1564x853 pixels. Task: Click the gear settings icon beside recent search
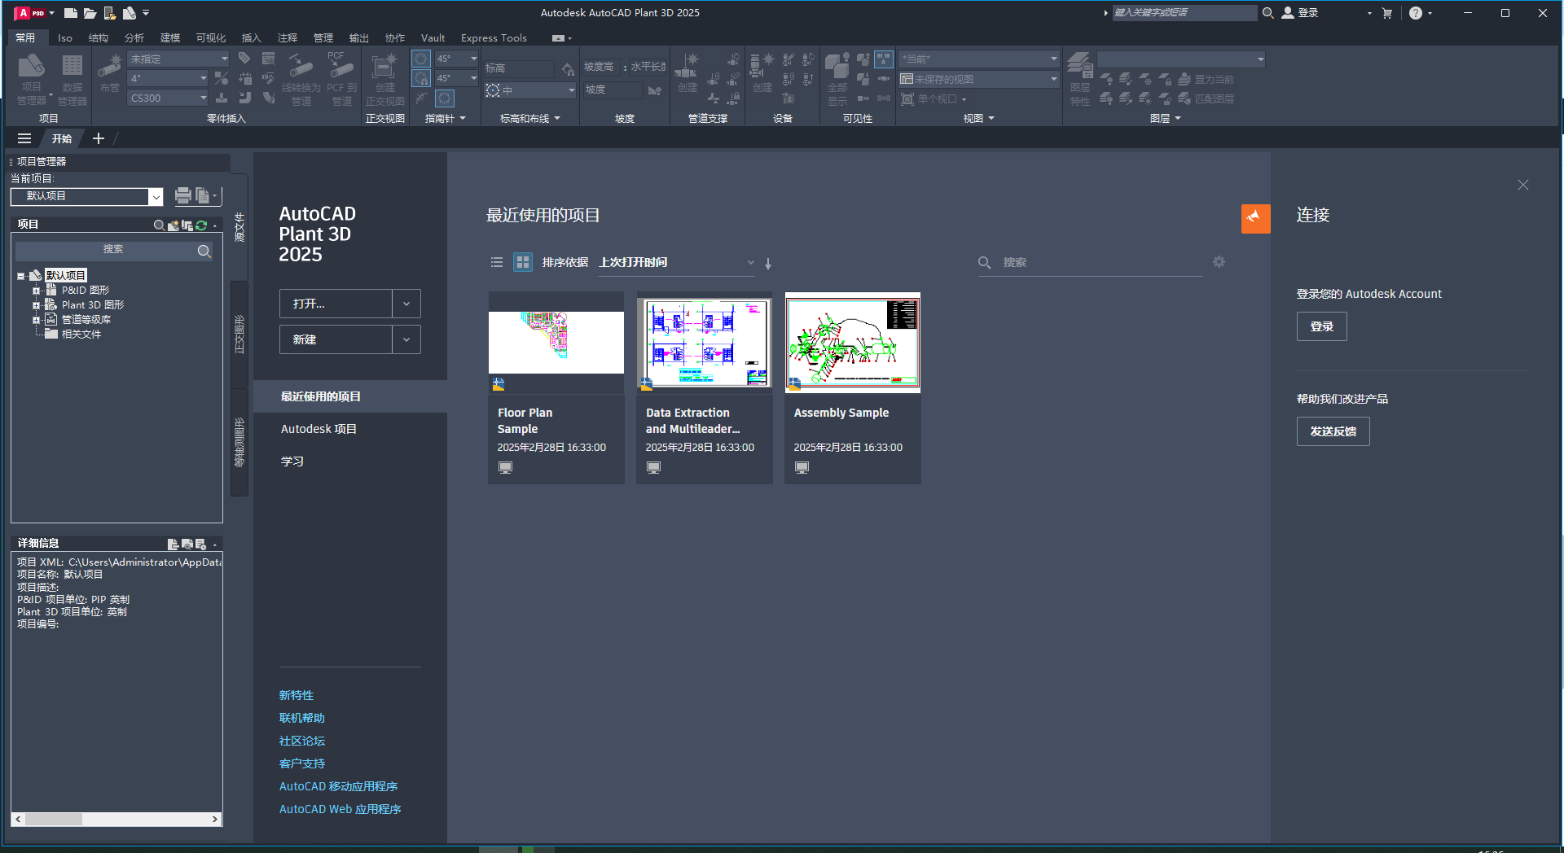click(1219, 262)
